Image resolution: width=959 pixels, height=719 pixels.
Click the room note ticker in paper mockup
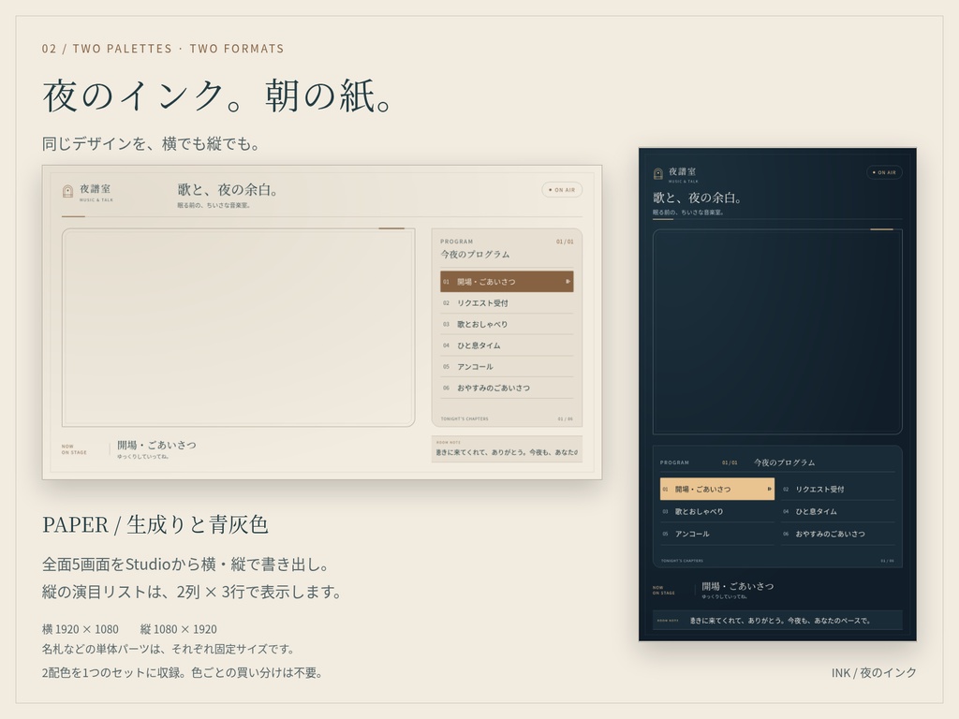pos(507,448)
